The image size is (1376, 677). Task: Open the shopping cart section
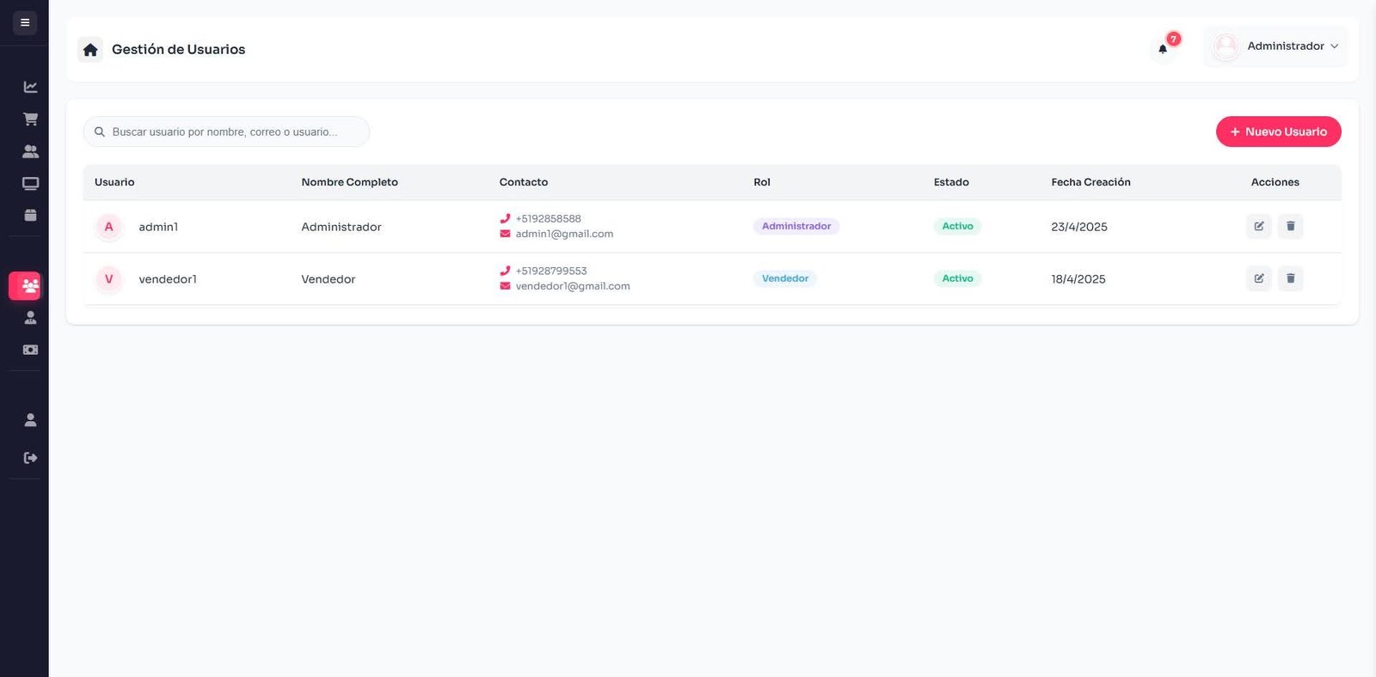pyautogui.click(x=30, y=119)
